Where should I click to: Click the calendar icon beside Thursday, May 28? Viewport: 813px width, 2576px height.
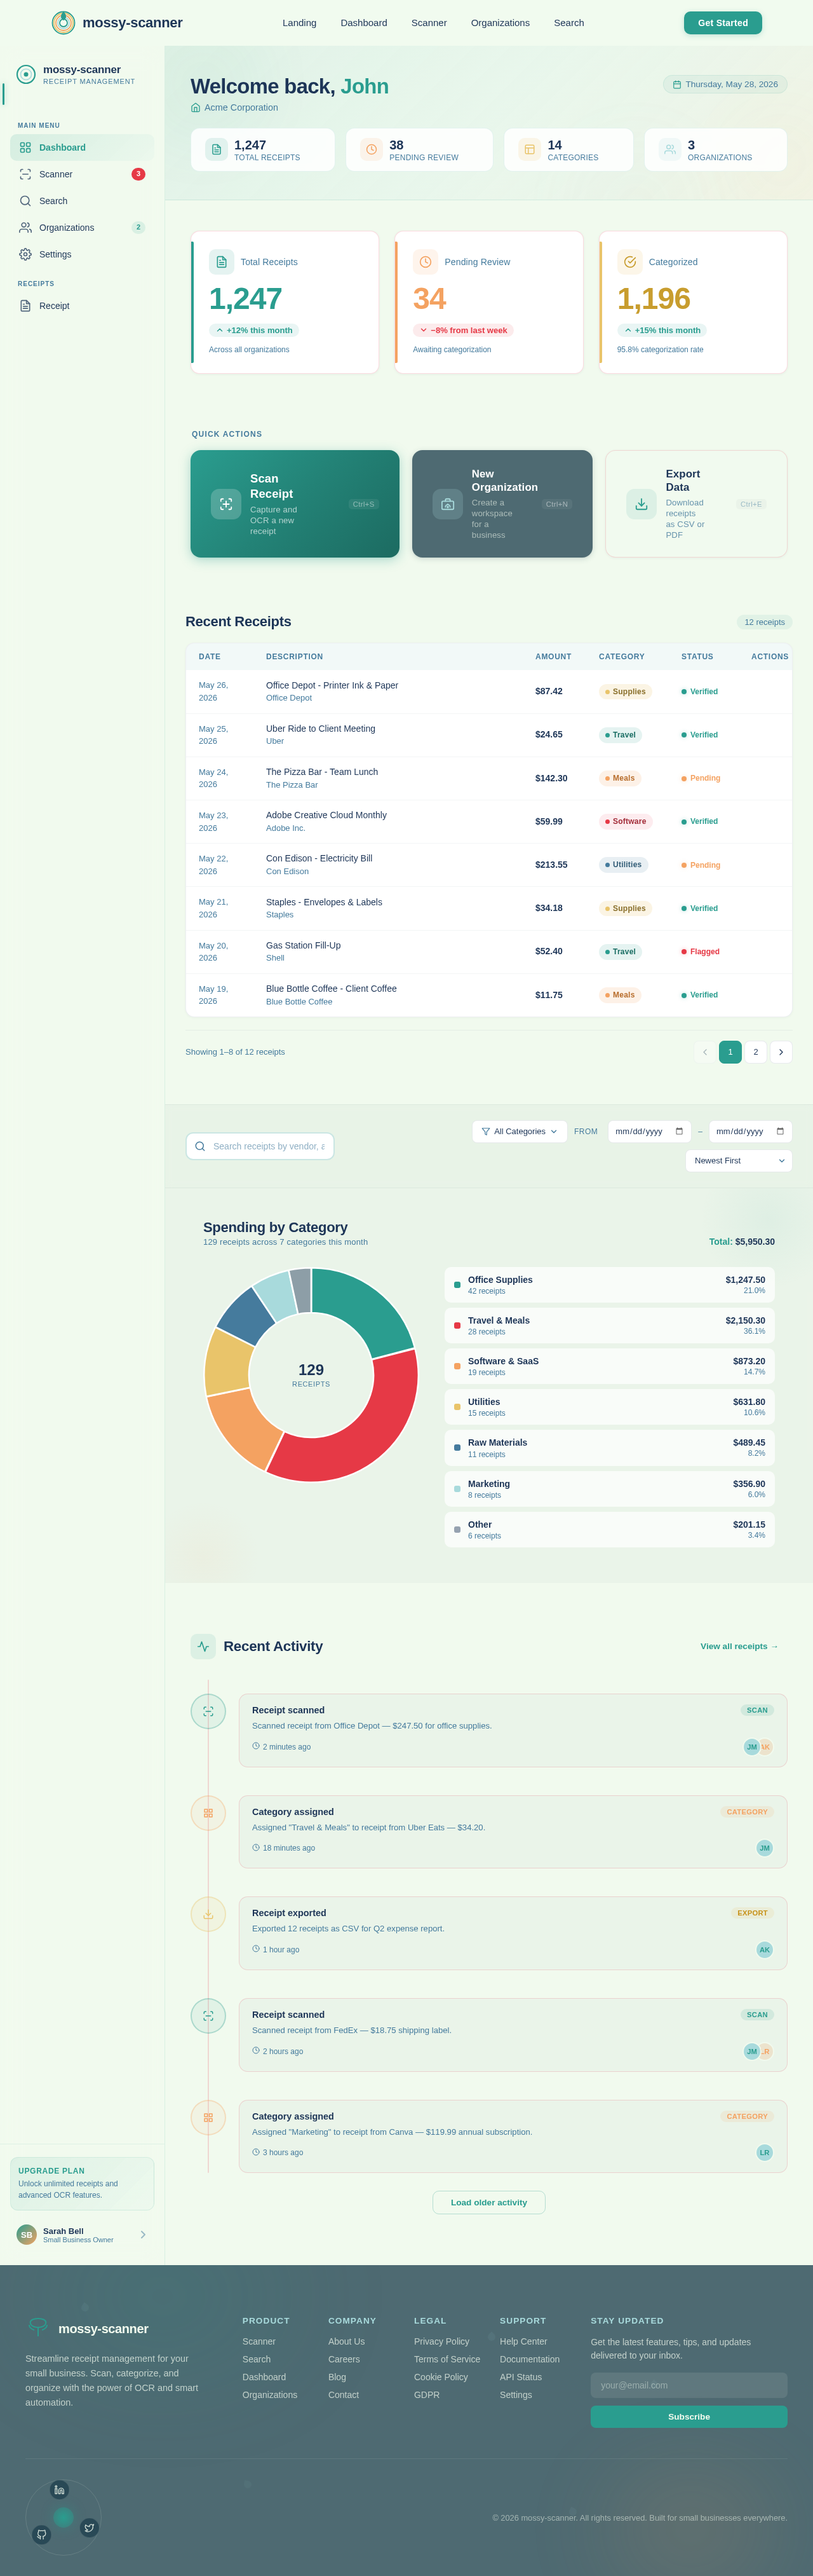tap(676, 84)
